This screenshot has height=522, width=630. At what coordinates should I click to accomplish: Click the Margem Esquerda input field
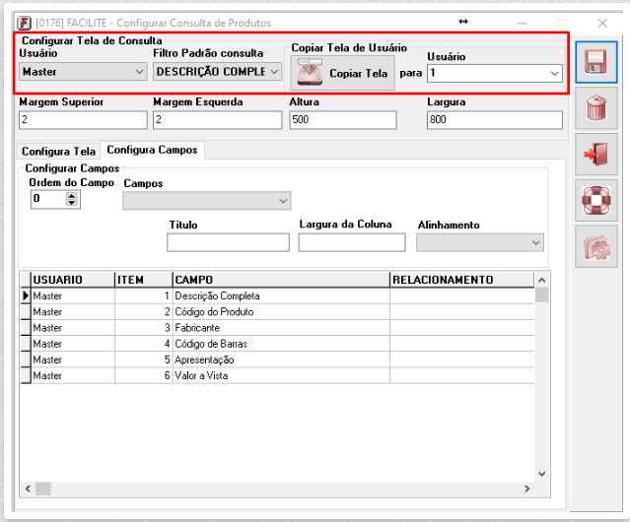click(217, 120)
